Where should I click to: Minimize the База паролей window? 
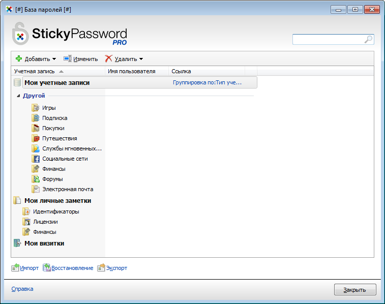[x=338, y=10]
